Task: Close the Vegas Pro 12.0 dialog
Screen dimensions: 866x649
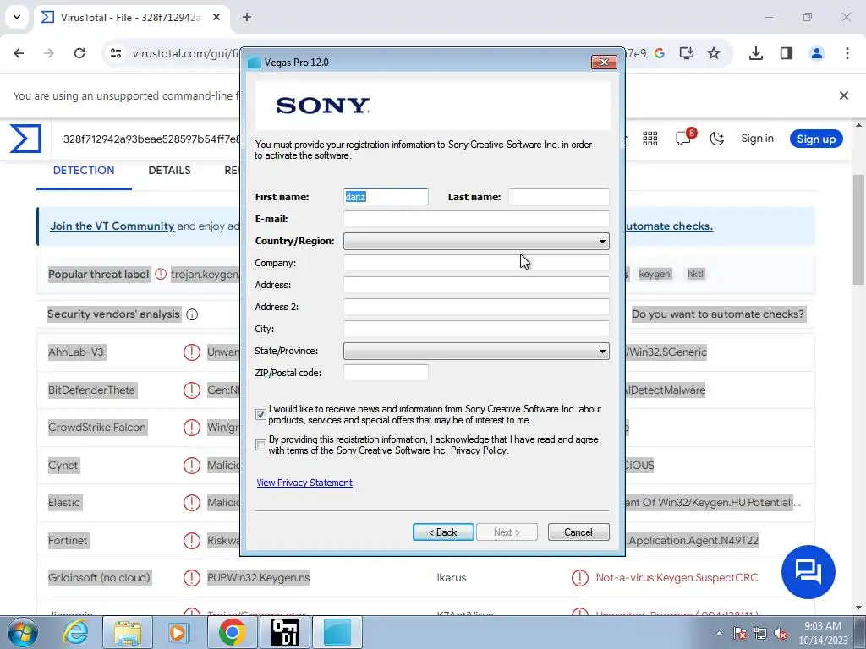Action: [604, 62]
